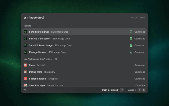The image size is (169, 106).
Task: Select the Search Snippets command
Action: pyautogui.click(x=84, y=79)
